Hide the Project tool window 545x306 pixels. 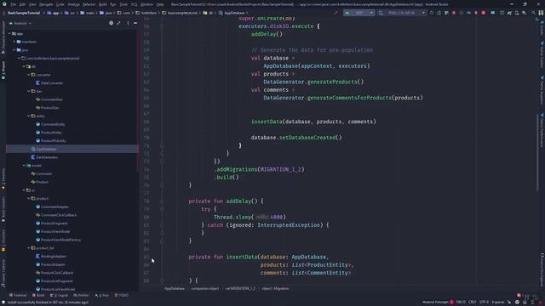(x=135, y=23)
